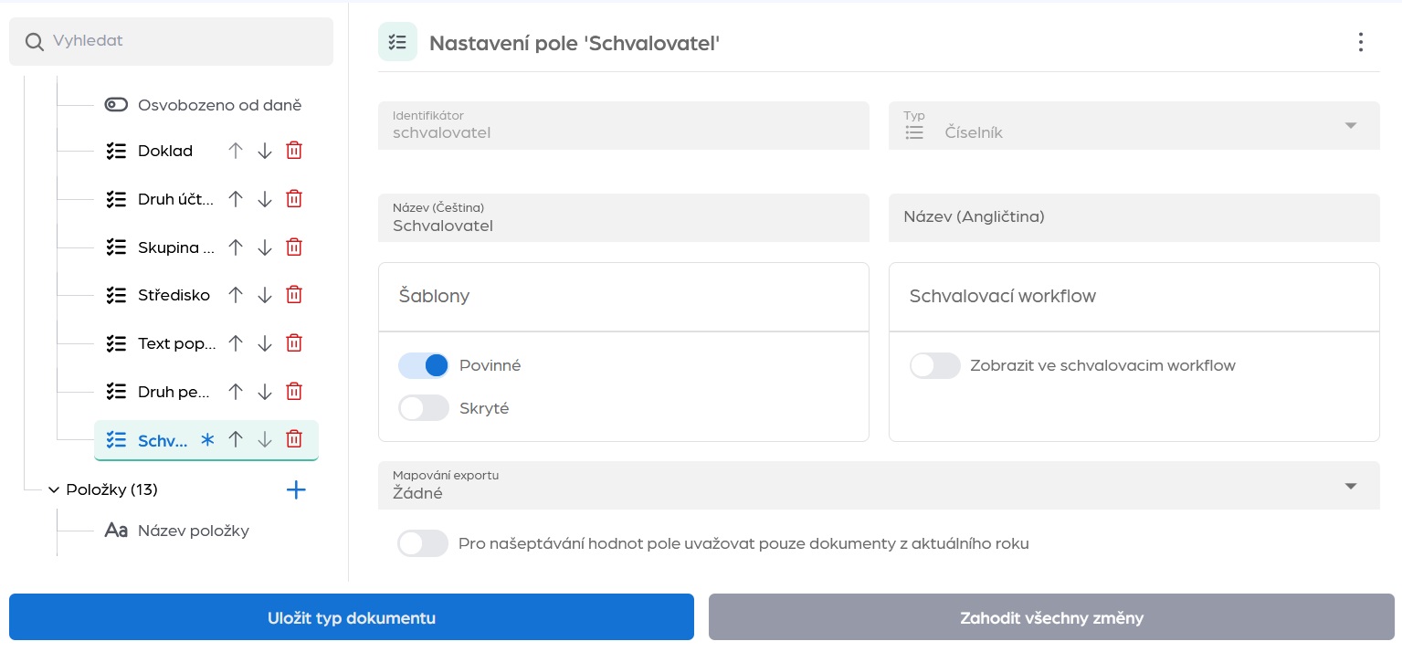Move the Druh pe... field up

pos(236,392)
